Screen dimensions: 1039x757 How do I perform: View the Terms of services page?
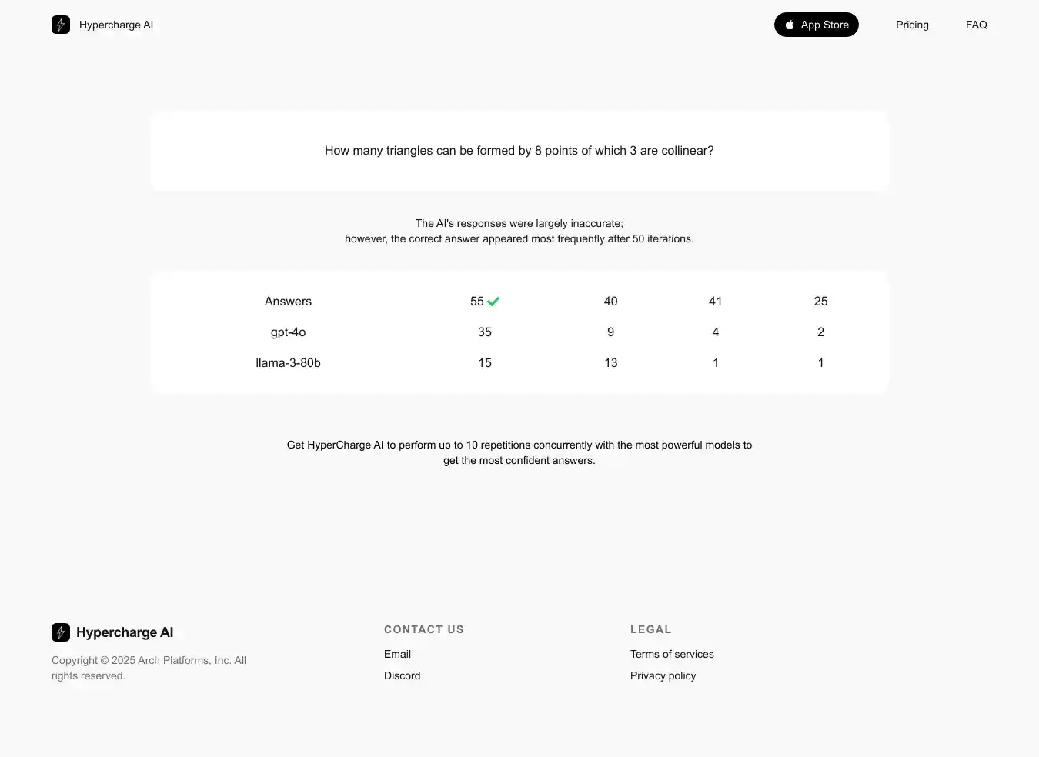[x=672, y=654]
